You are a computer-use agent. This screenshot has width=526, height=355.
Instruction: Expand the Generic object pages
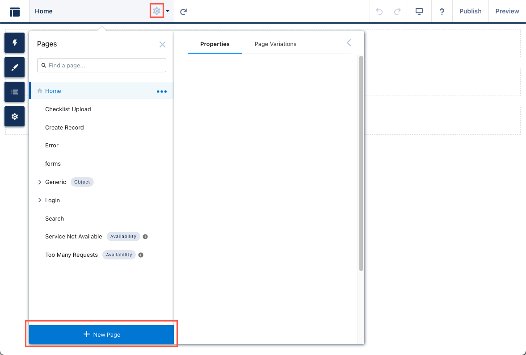[40, 182]
